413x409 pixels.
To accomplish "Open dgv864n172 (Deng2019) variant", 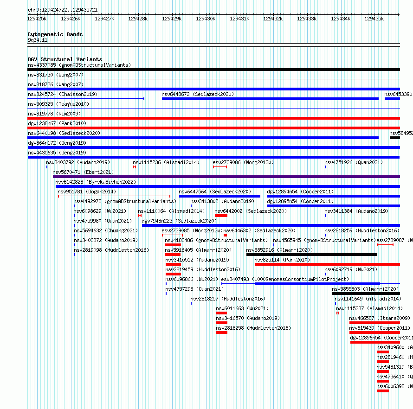I will click(57, 143).
